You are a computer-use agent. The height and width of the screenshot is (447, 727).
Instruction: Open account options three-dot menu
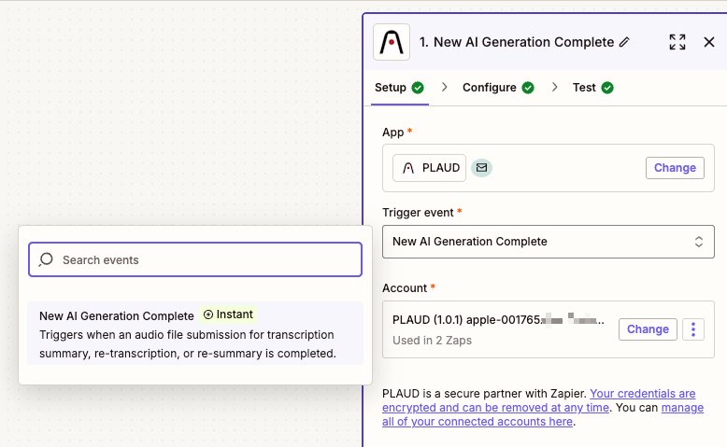693,328
